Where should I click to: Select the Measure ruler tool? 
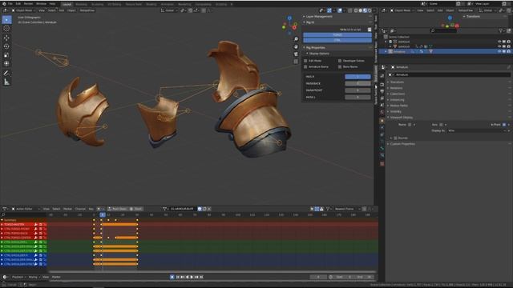click(6, 82)
